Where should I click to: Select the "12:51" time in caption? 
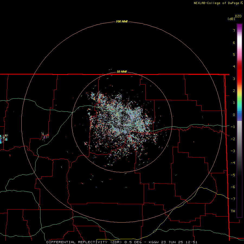(x=192, y=242)
